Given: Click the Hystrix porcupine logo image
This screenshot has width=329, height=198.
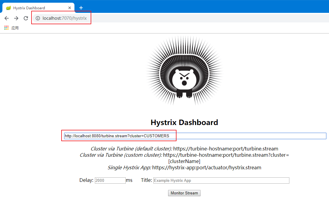Looking at the screenshot, I should (x=184, y=71).
